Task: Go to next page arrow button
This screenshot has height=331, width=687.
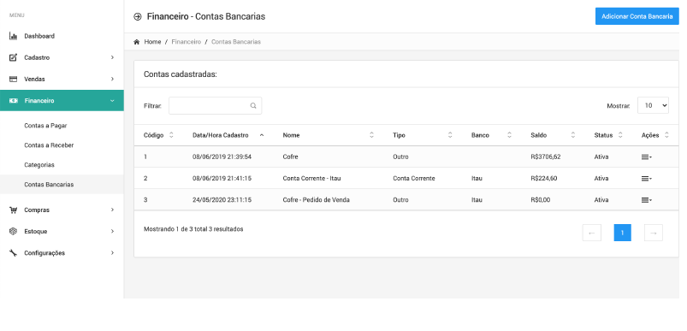Action: pos(654,233)
